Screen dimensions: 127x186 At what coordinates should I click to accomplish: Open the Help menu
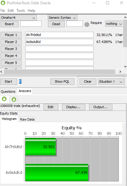tap(31, 11)
